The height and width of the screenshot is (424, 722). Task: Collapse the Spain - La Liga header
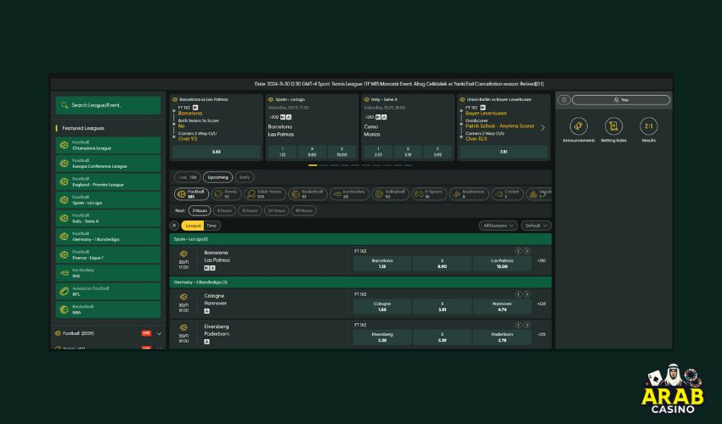click(360, 239)
